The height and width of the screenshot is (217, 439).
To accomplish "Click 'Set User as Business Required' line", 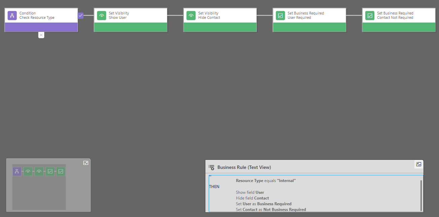I will [x=264, y=204].
